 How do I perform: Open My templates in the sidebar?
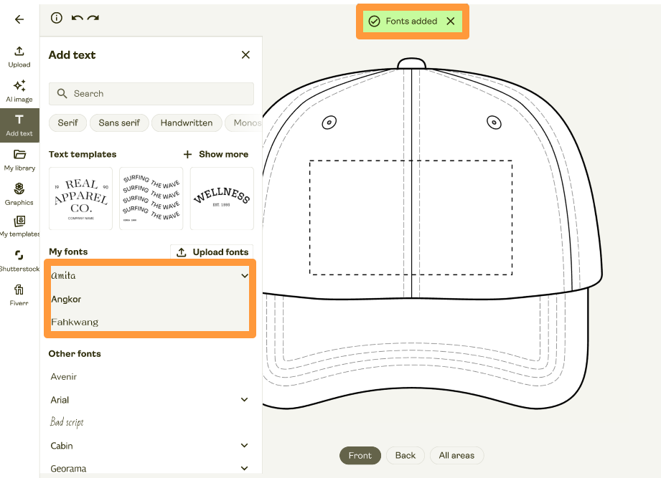pyautogui.click(x=19, y=226)
